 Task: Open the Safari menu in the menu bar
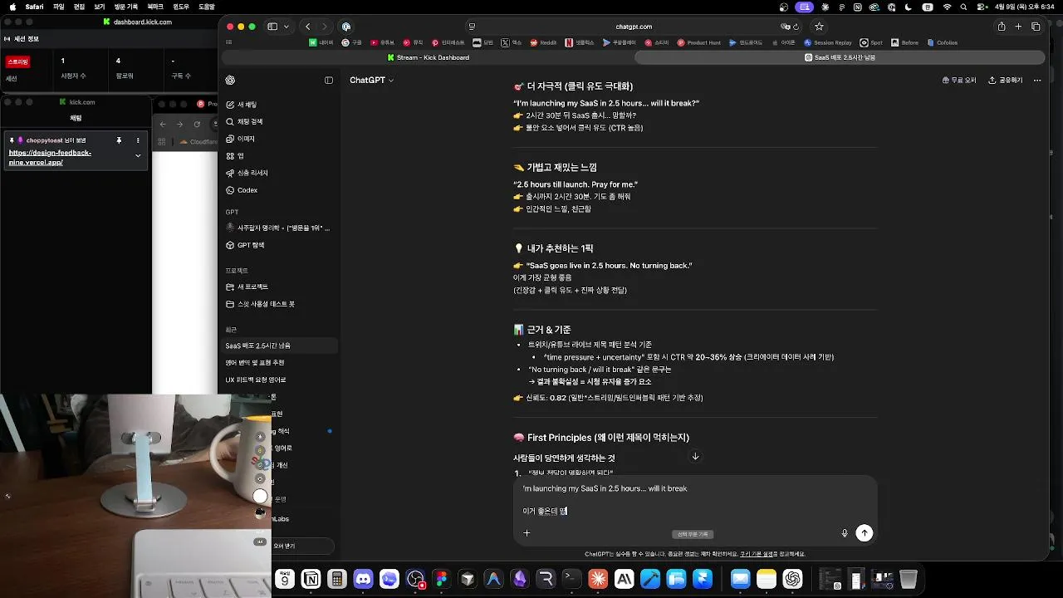[x=34, y=7]
